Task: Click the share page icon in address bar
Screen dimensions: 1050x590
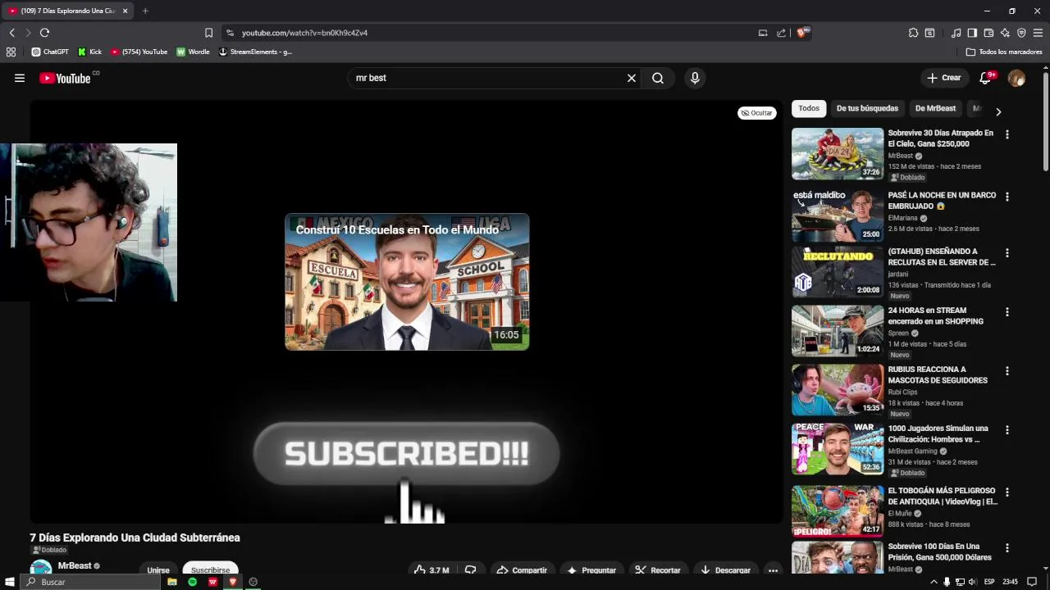Action: pyautogui.click(x=781, y=33)
